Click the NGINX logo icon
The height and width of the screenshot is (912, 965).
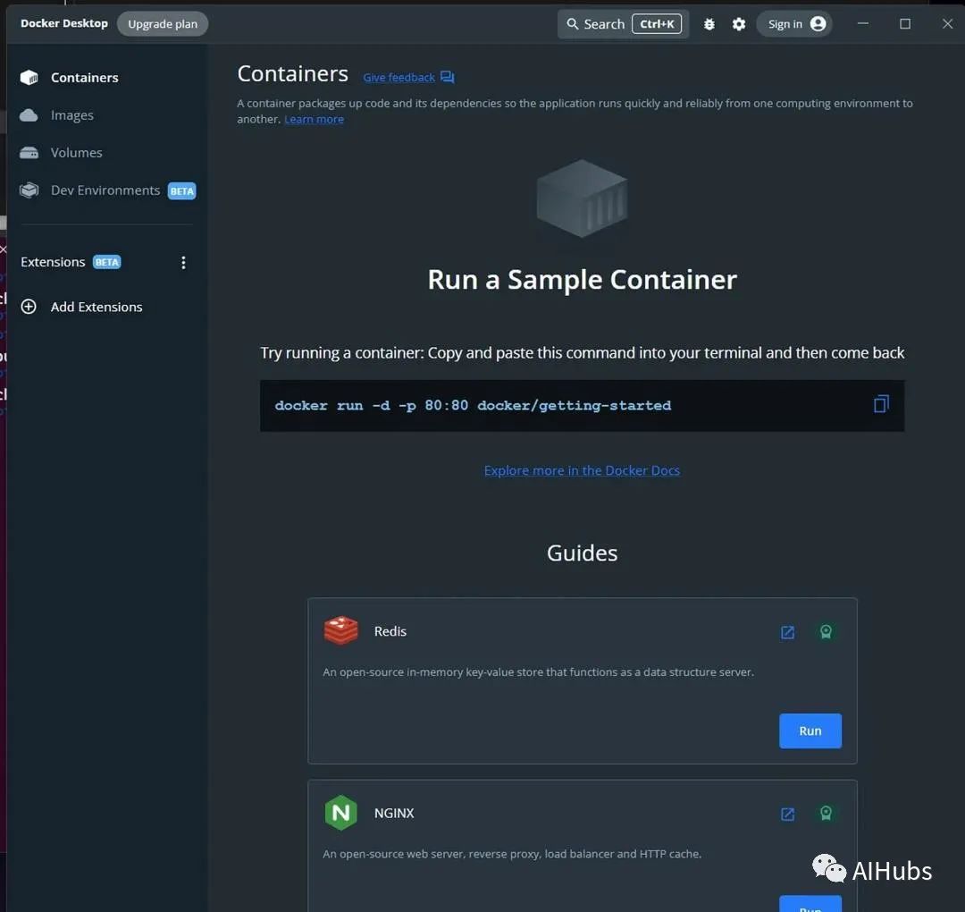(x=340, y=813)
